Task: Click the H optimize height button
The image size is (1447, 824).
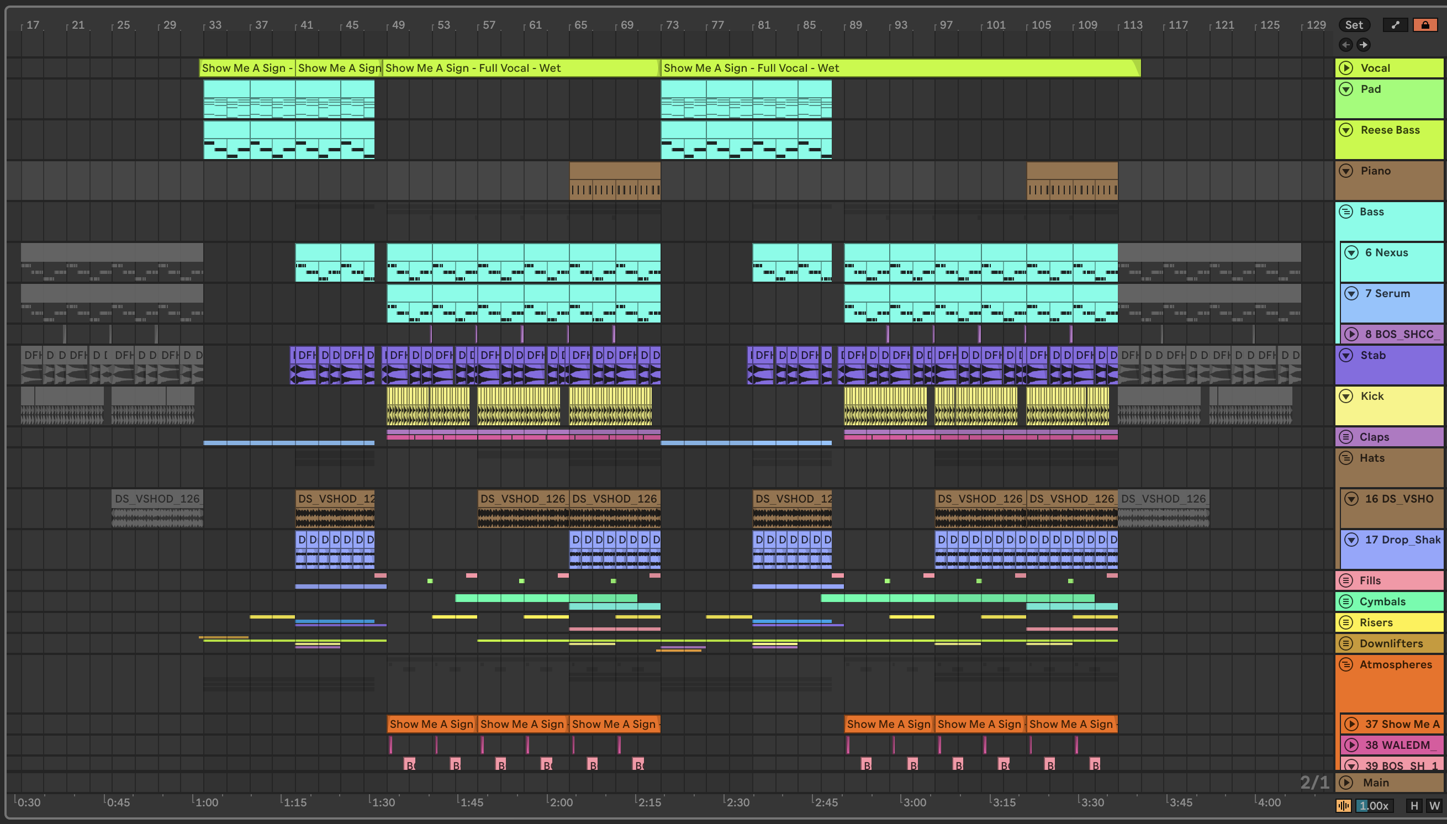Action: pyautogui.click(x=1414, y=805)
